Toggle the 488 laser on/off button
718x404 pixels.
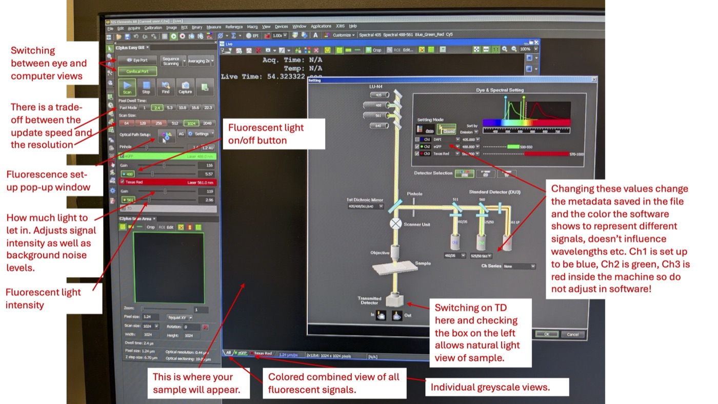127,174
